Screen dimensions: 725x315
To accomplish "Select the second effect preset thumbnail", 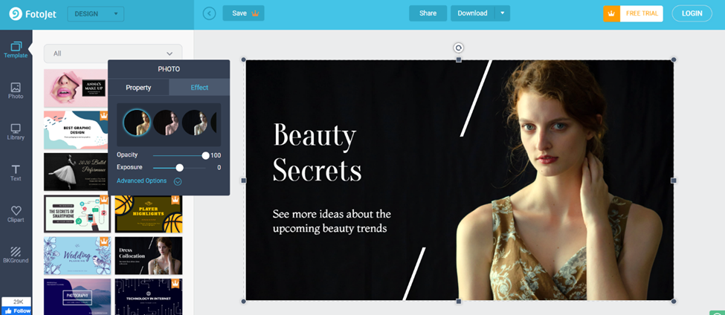I will coord(166,123).
